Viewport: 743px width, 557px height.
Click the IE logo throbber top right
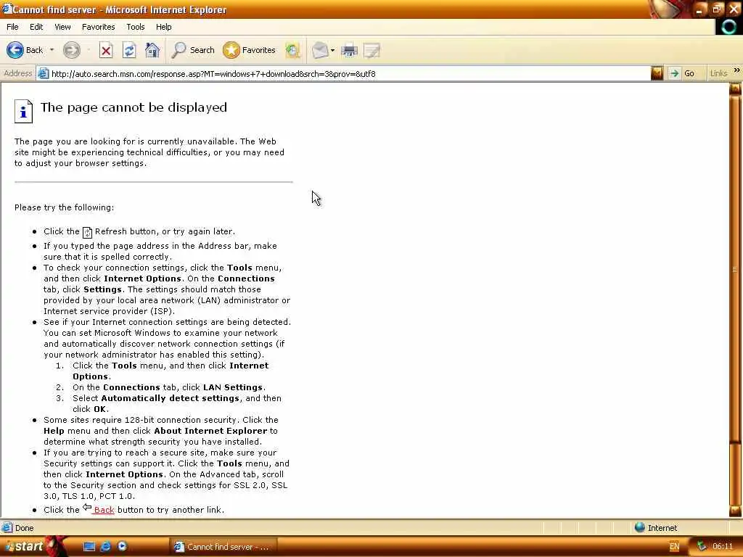pyautogui.click(x=728, y=27)
